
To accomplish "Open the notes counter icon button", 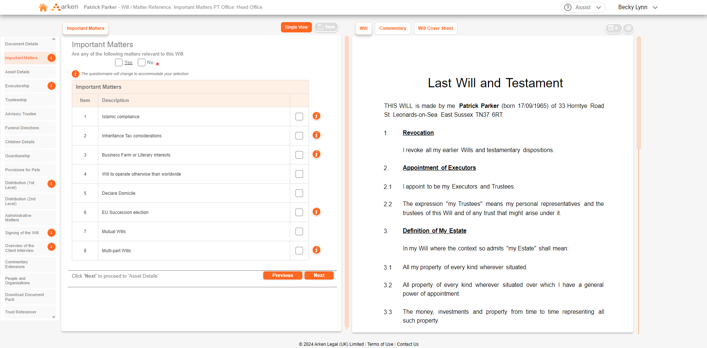I will [613, 28].
